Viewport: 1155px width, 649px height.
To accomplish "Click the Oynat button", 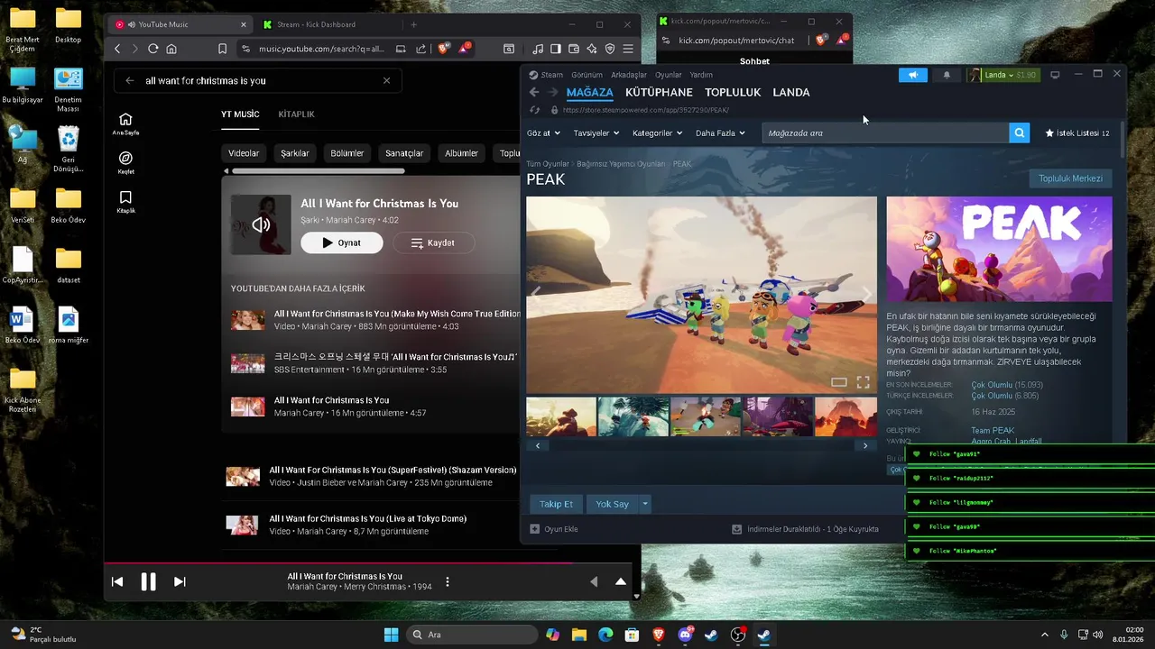I will [x=342, y=242].
